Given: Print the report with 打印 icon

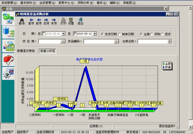Looking at the screenshot, I should click(x=63, y=21).
